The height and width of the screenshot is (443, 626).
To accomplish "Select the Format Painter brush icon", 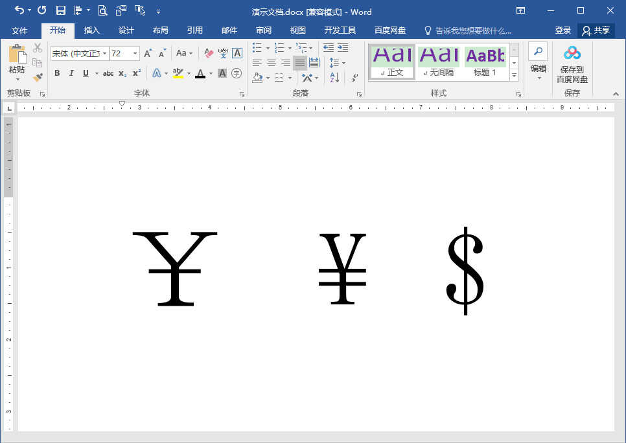I will click(38, 77).
